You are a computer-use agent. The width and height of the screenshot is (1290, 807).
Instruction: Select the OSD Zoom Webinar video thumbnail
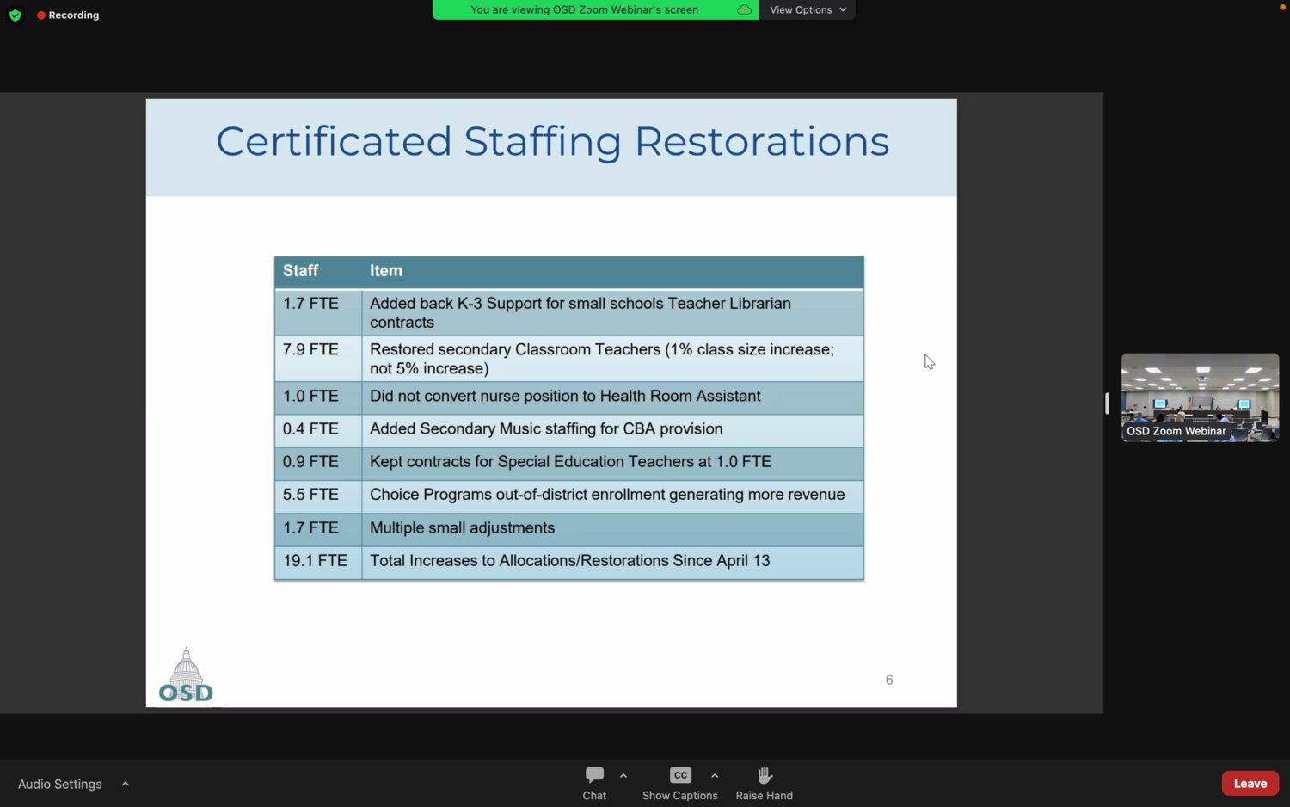1200,397
